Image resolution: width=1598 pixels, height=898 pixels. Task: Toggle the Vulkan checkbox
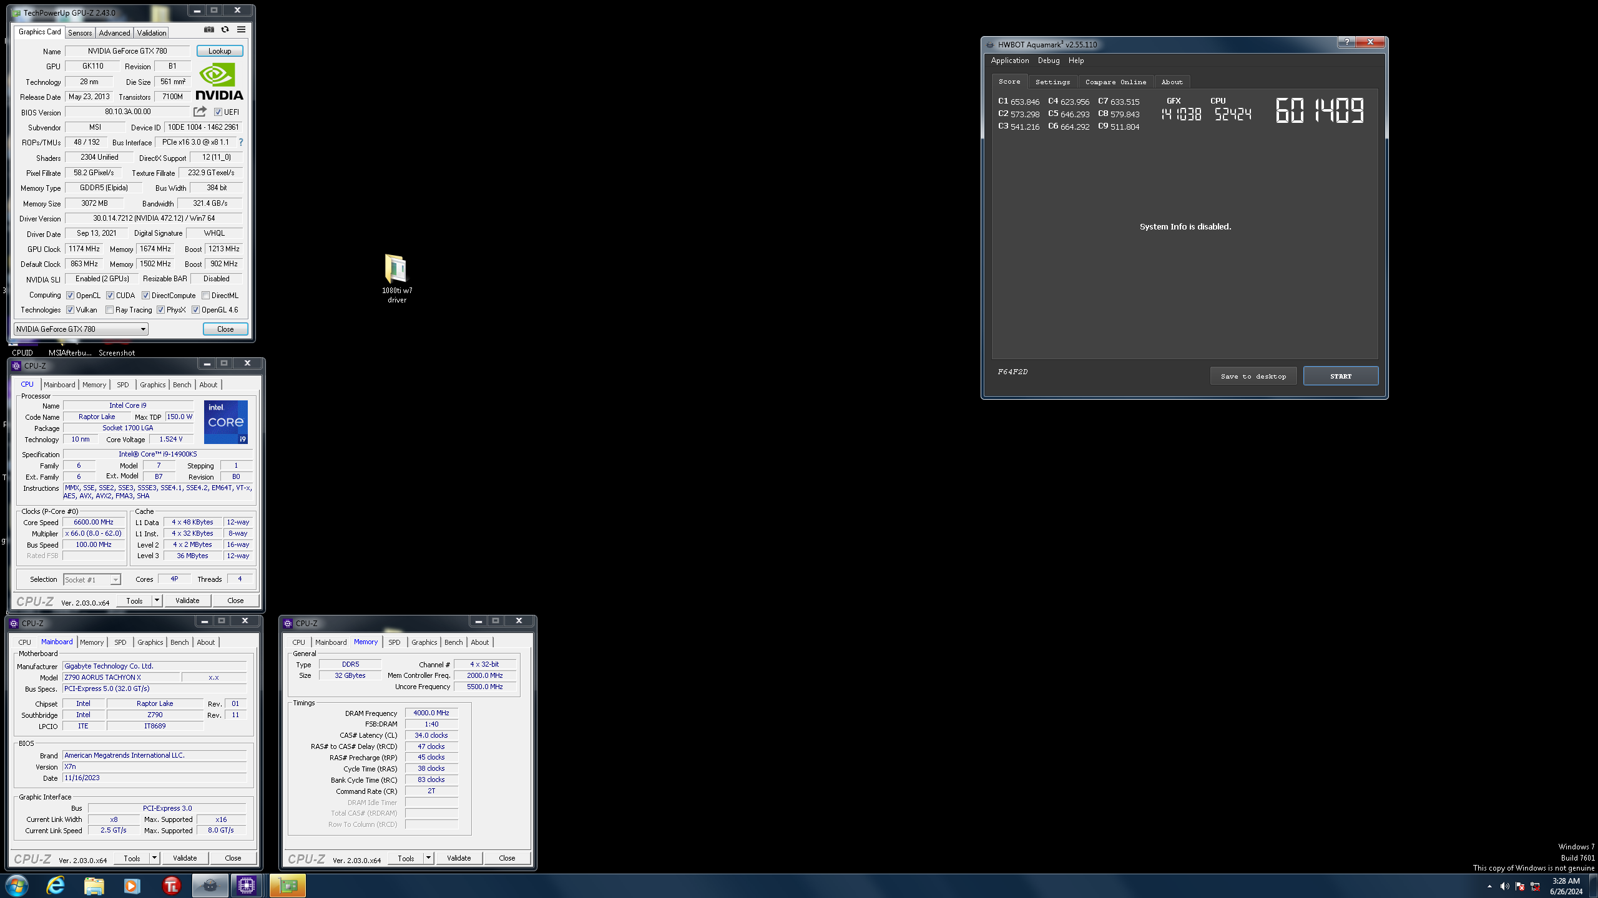[71, 310]
